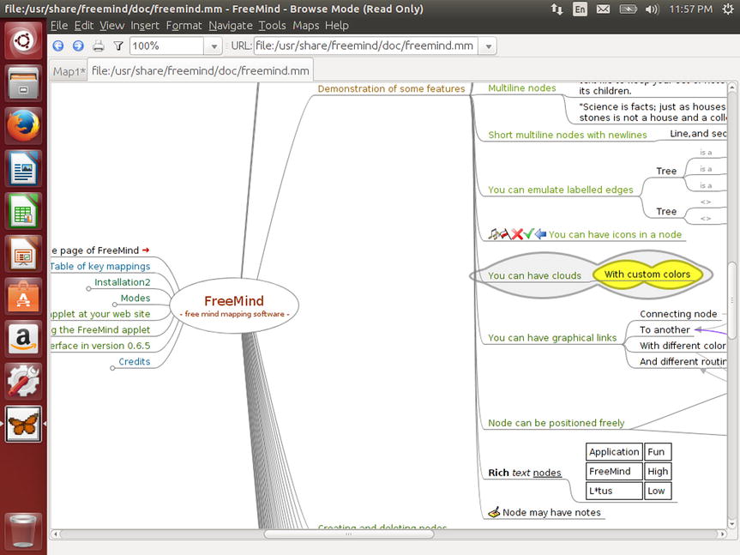Select the 'interface in version 0.6.5' node

[100, 346]
